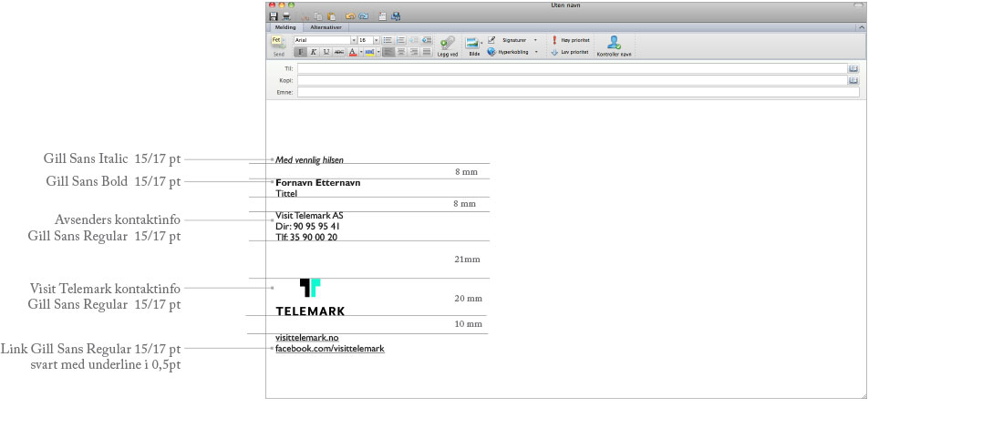
Task: Open address book next to Til field
Action: (853, 68)
